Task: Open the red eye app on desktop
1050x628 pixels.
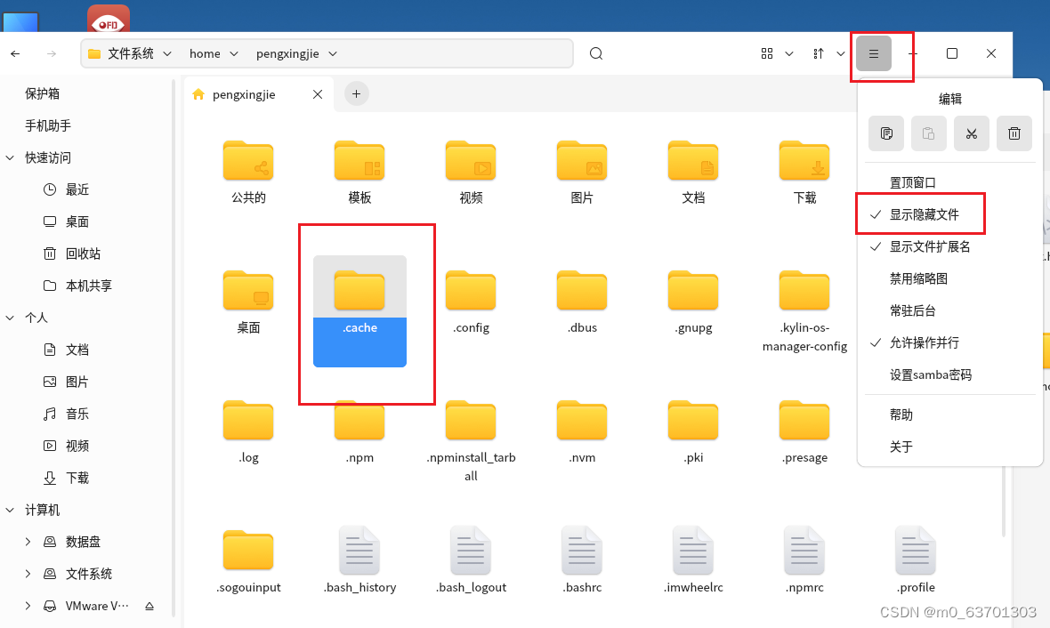Action: (x=109, y=19)
